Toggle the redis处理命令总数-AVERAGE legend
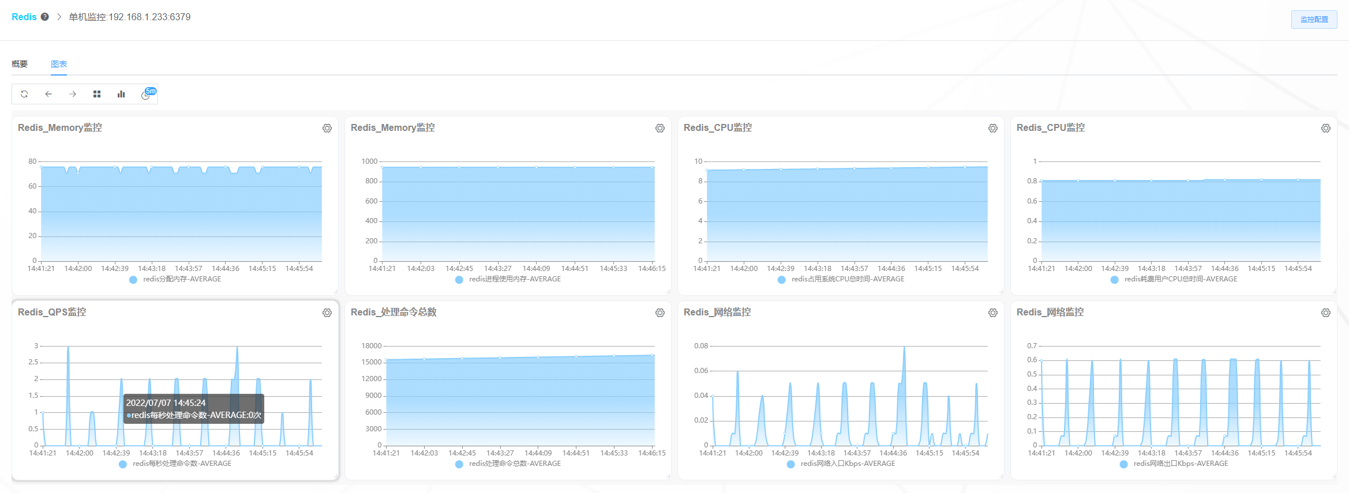 [x=508, y=464]
